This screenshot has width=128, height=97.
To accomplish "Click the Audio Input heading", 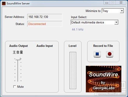I will [x=45, y=46].
